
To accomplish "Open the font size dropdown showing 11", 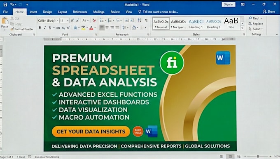I will click(68, 20).
